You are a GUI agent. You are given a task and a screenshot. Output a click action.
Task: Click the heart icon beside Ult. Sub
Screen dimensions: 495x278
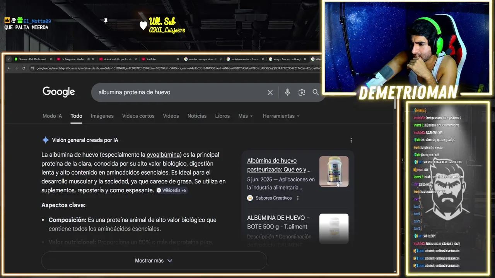pos(143,25)
